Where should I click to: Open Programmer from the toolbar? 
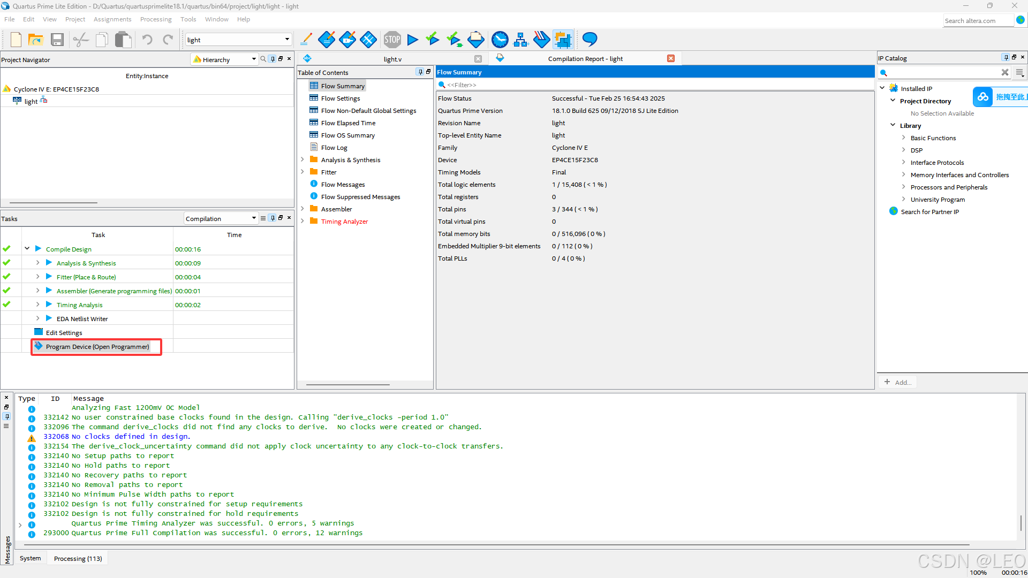(541, 40)
